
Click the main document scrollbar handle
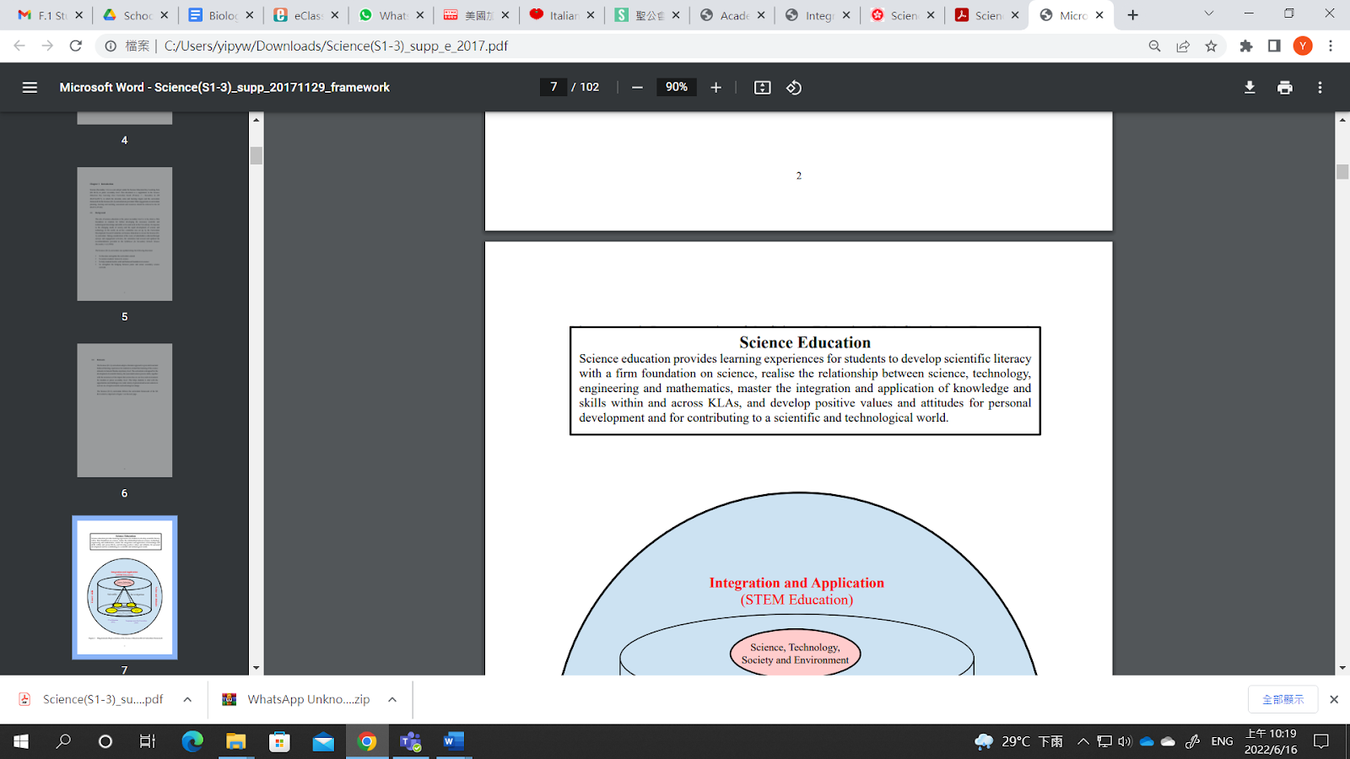tap(1342, 171)
